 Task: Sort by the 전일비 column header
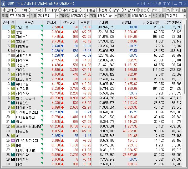click(x=126, y=22)
